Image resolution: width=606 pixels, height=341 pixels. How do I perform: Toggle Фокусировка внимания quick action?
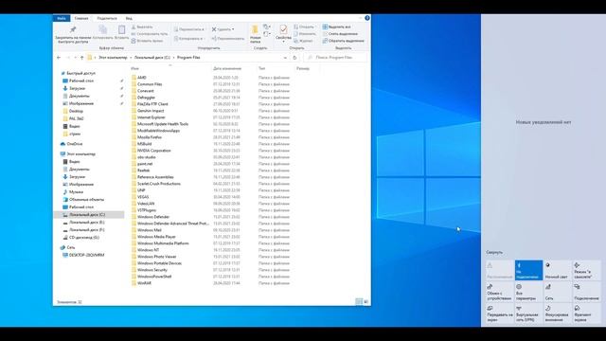tap(558, 314)
